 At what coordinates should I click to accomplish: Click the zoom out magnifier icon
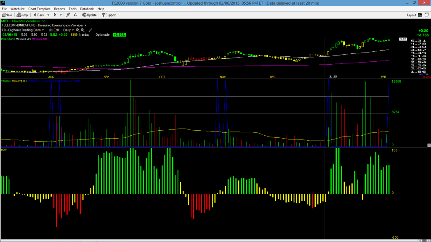pos(77,30)
